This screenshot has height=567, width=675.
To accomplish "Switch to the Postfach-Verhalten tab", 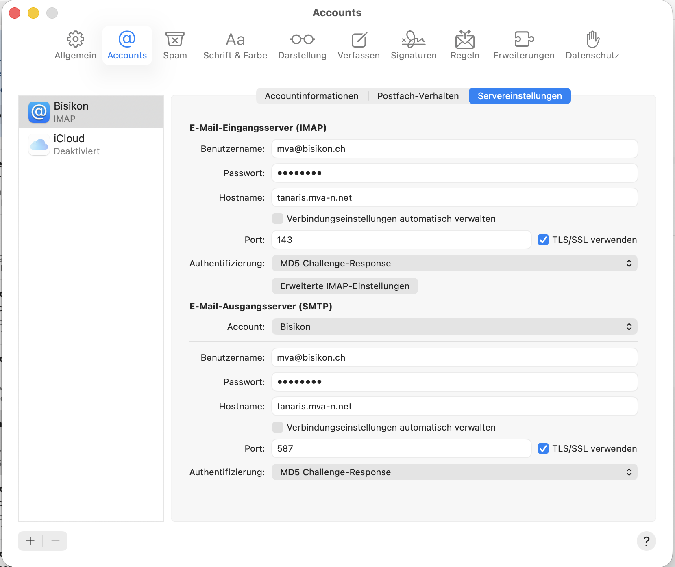I will [x=418, y=96].
